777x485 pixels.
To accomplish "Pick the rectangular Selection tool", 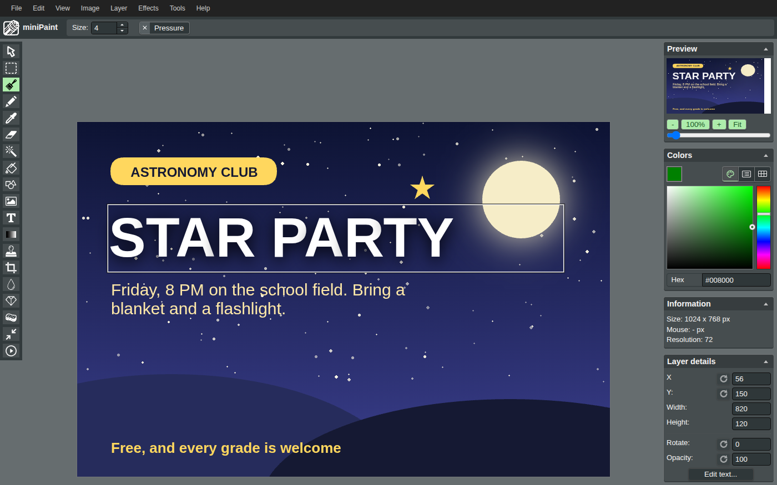I will 11,68.
